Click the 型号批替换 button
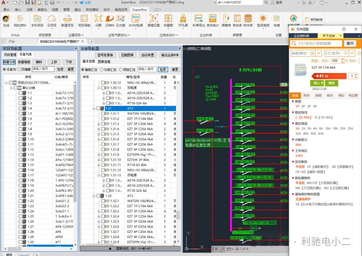 point(105,55)
